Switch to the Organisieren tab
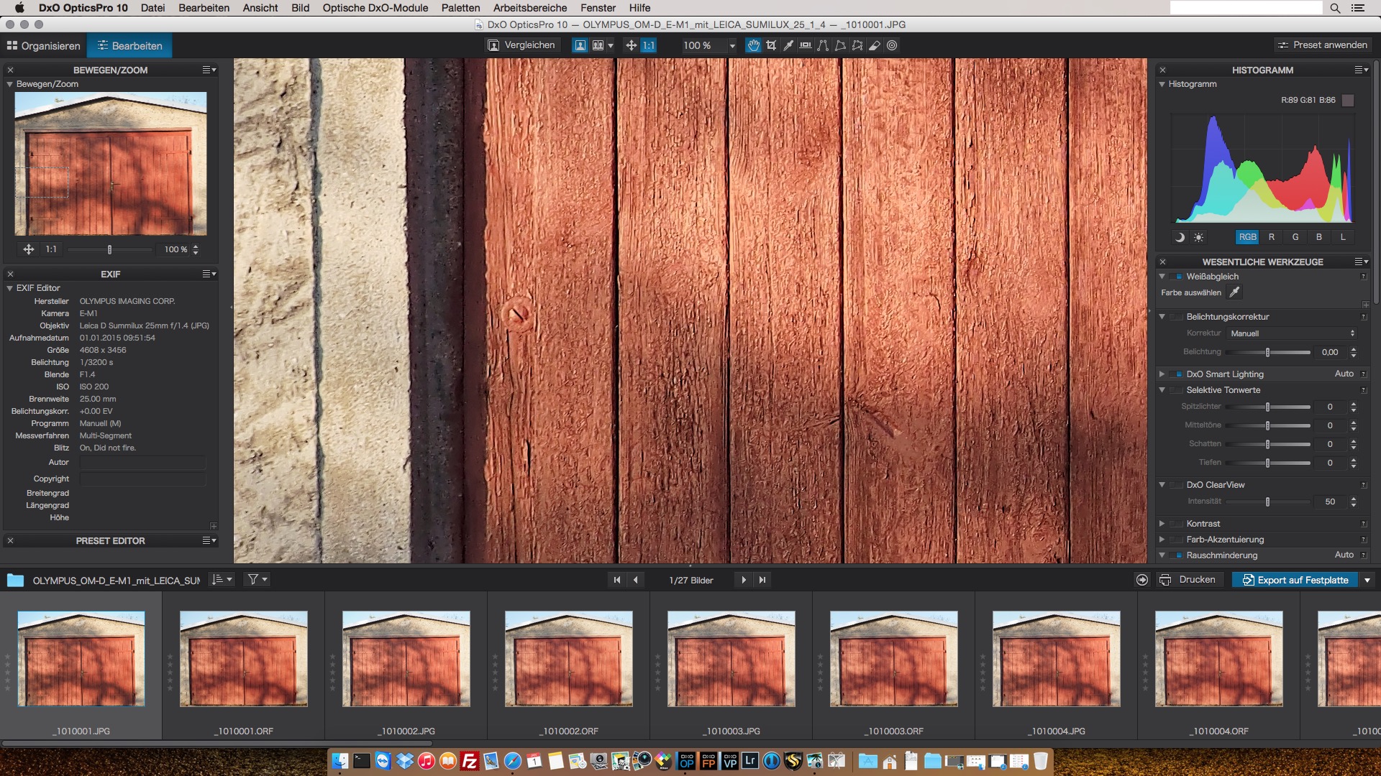This screenshot has height=776, width=1381. (x=43, y=45)
